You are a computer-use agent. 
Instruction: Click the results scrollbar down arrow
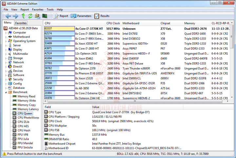232,97
